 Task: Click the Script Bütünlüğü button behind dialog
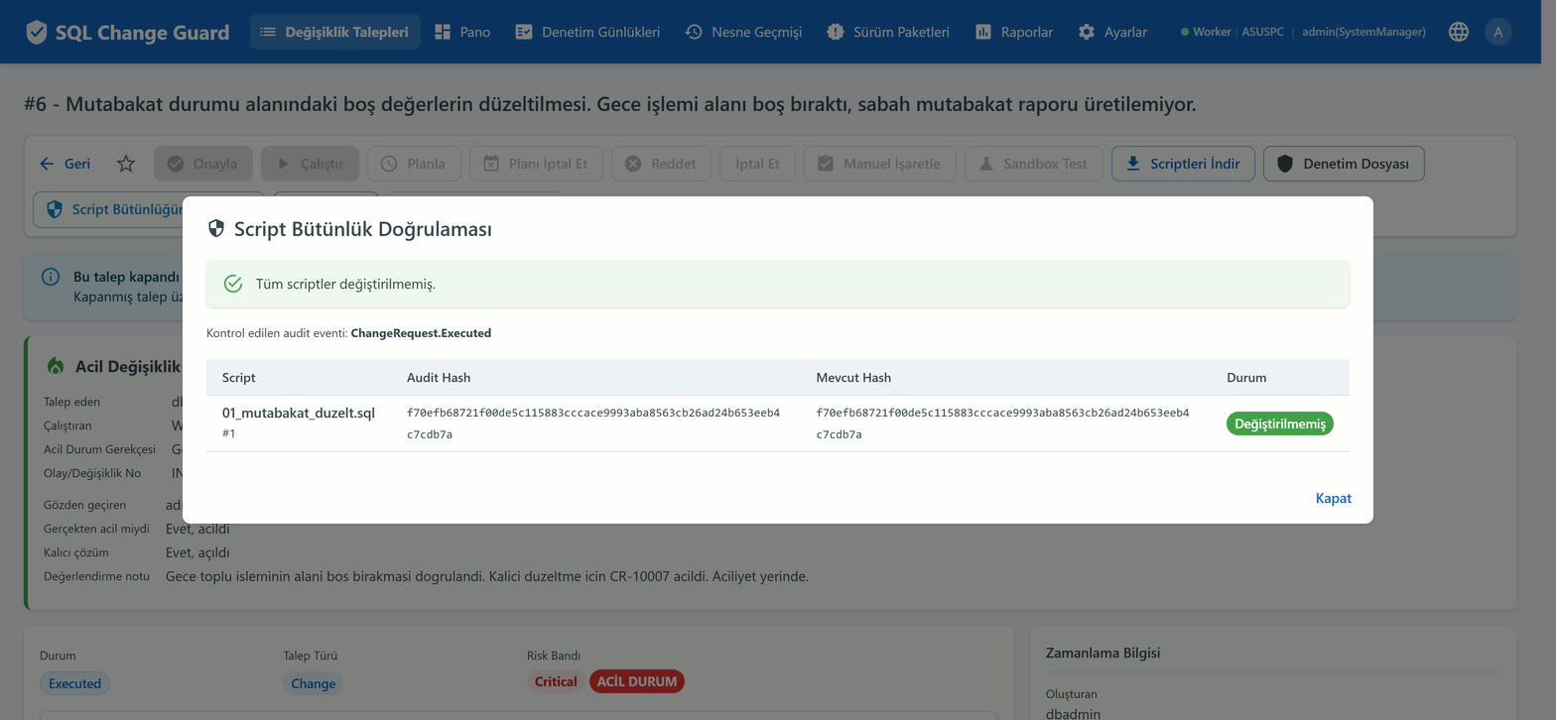(108, 209)
